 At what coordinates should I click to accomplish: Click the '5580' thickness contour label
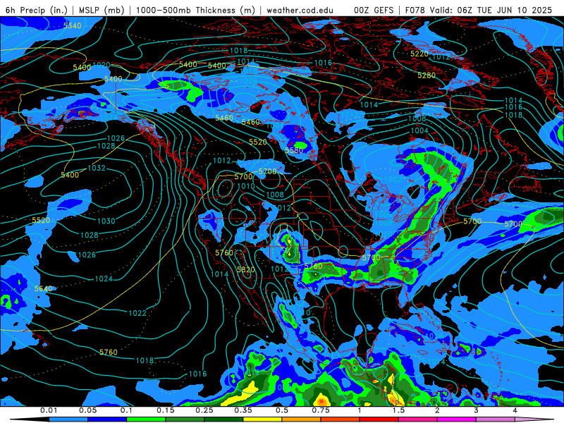click(294, 150)
